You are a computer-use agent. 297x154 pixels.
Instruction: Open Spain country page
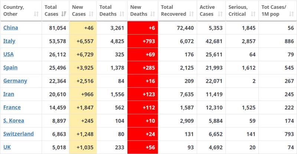(10, 68)
